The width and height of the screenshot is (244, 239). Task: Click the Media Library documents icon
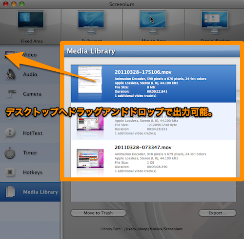[10, 192]
